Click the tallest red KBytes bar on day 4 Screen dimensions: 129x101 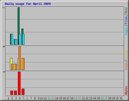click(19, 83)
